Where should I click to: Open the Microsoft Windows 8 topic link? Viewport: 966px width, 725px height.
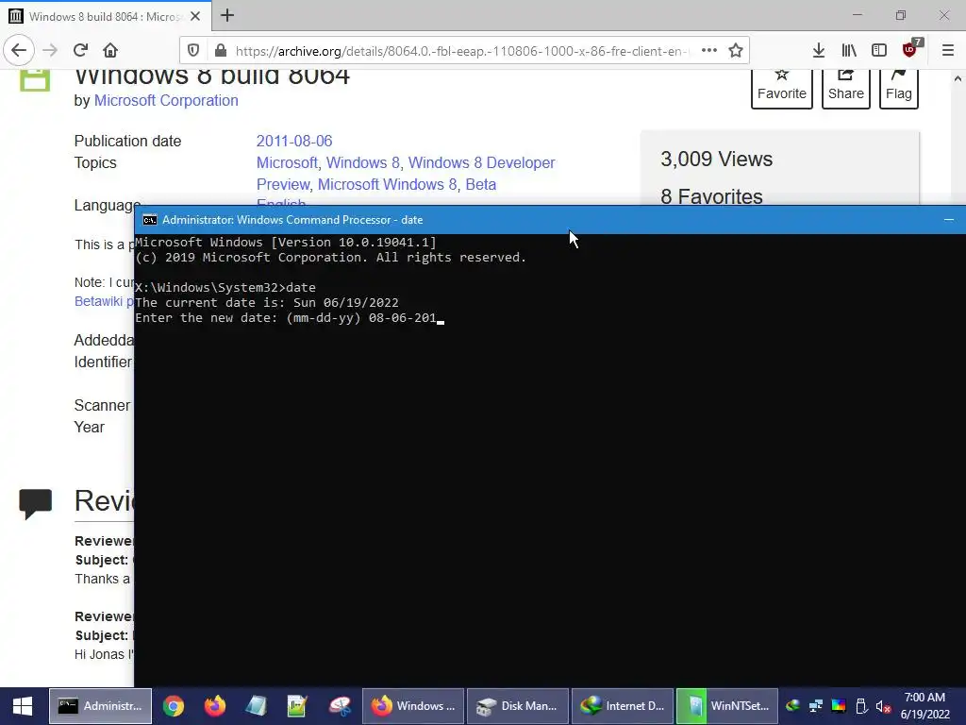pyautogui.click(x=387, y=184)
